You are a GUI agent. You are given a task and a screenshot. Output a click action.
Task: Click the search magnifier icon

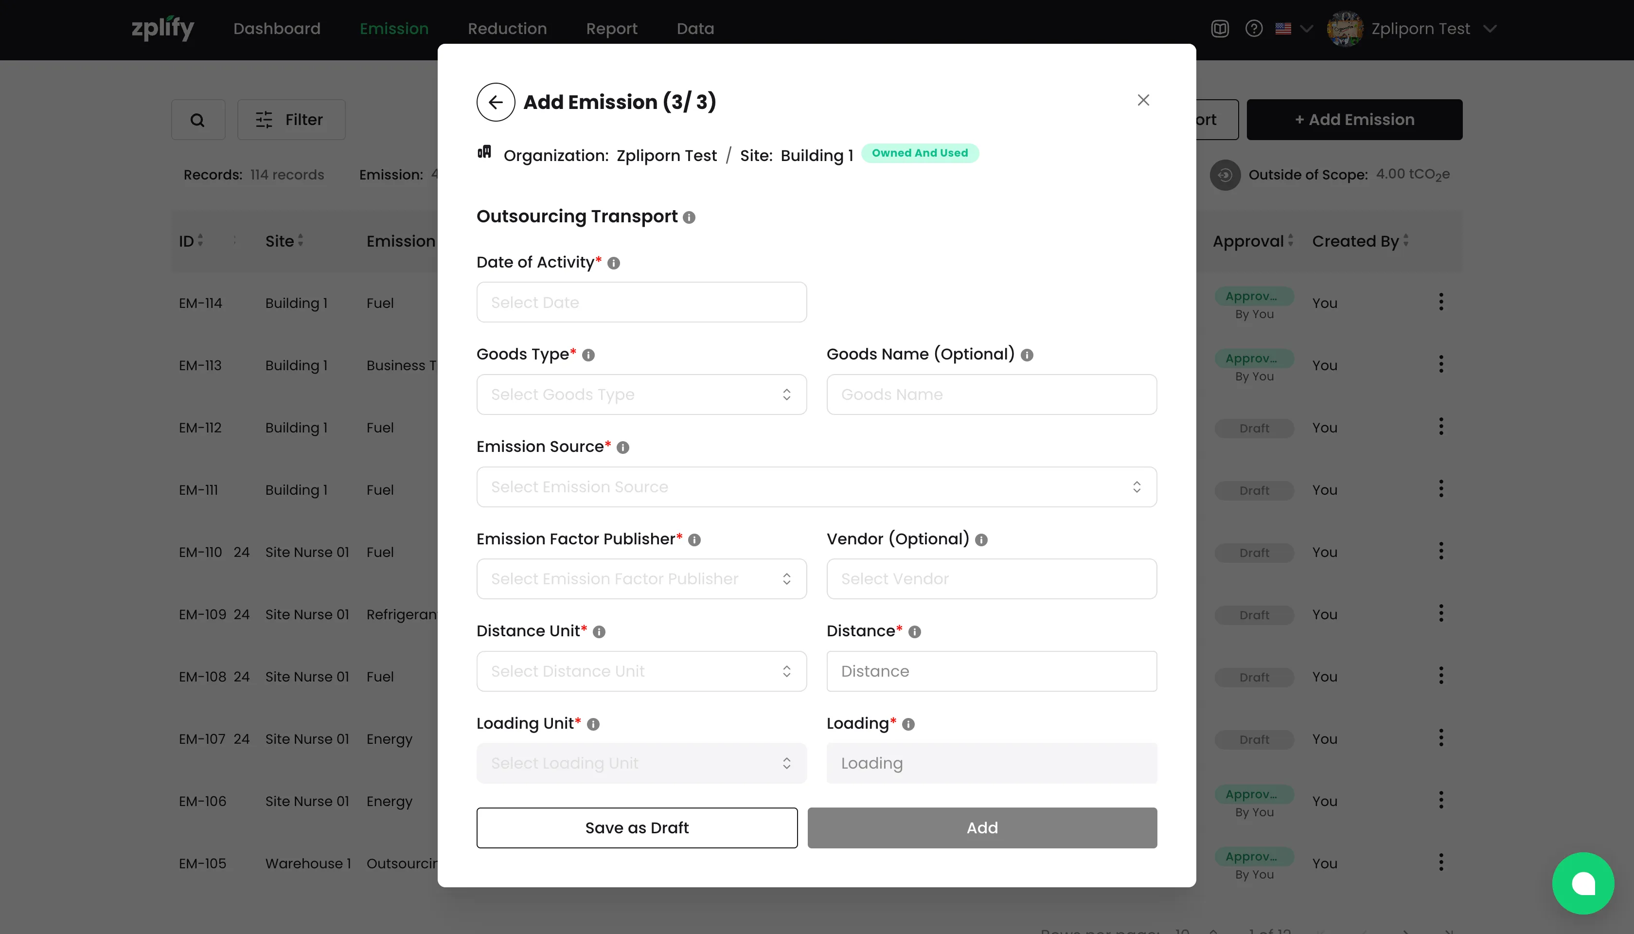198,120
